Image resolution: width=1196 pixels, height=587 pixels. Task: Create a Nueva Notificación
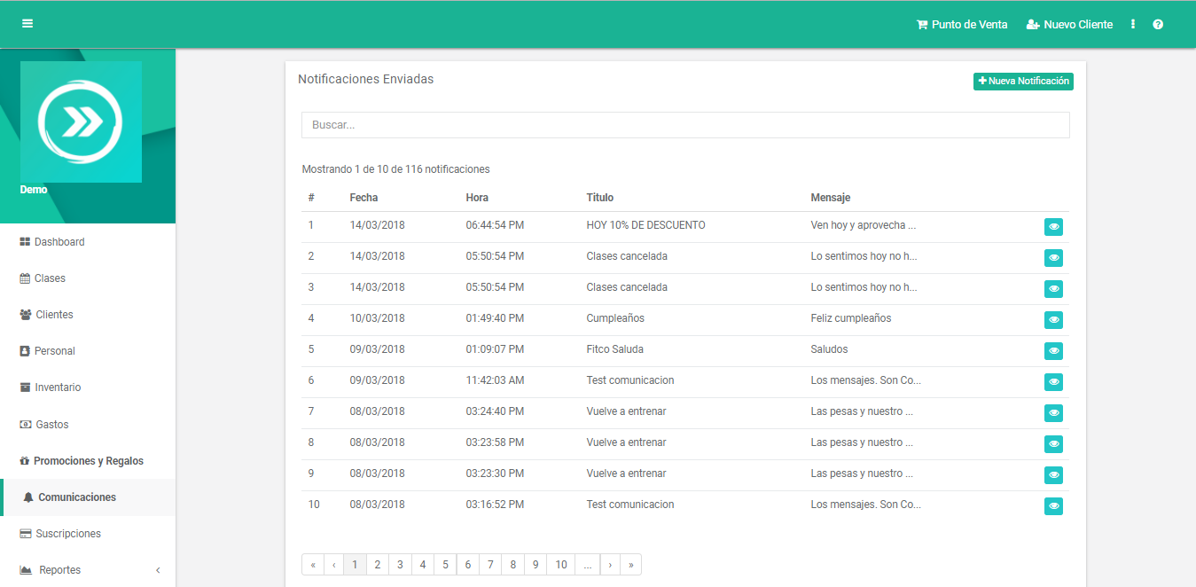[x=1023, y=82]
